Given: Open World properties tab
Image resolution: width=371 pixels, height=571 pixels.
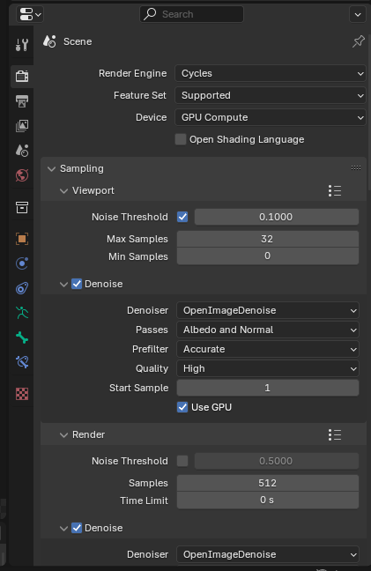Looking at the screenshot, I should [22, 175].
